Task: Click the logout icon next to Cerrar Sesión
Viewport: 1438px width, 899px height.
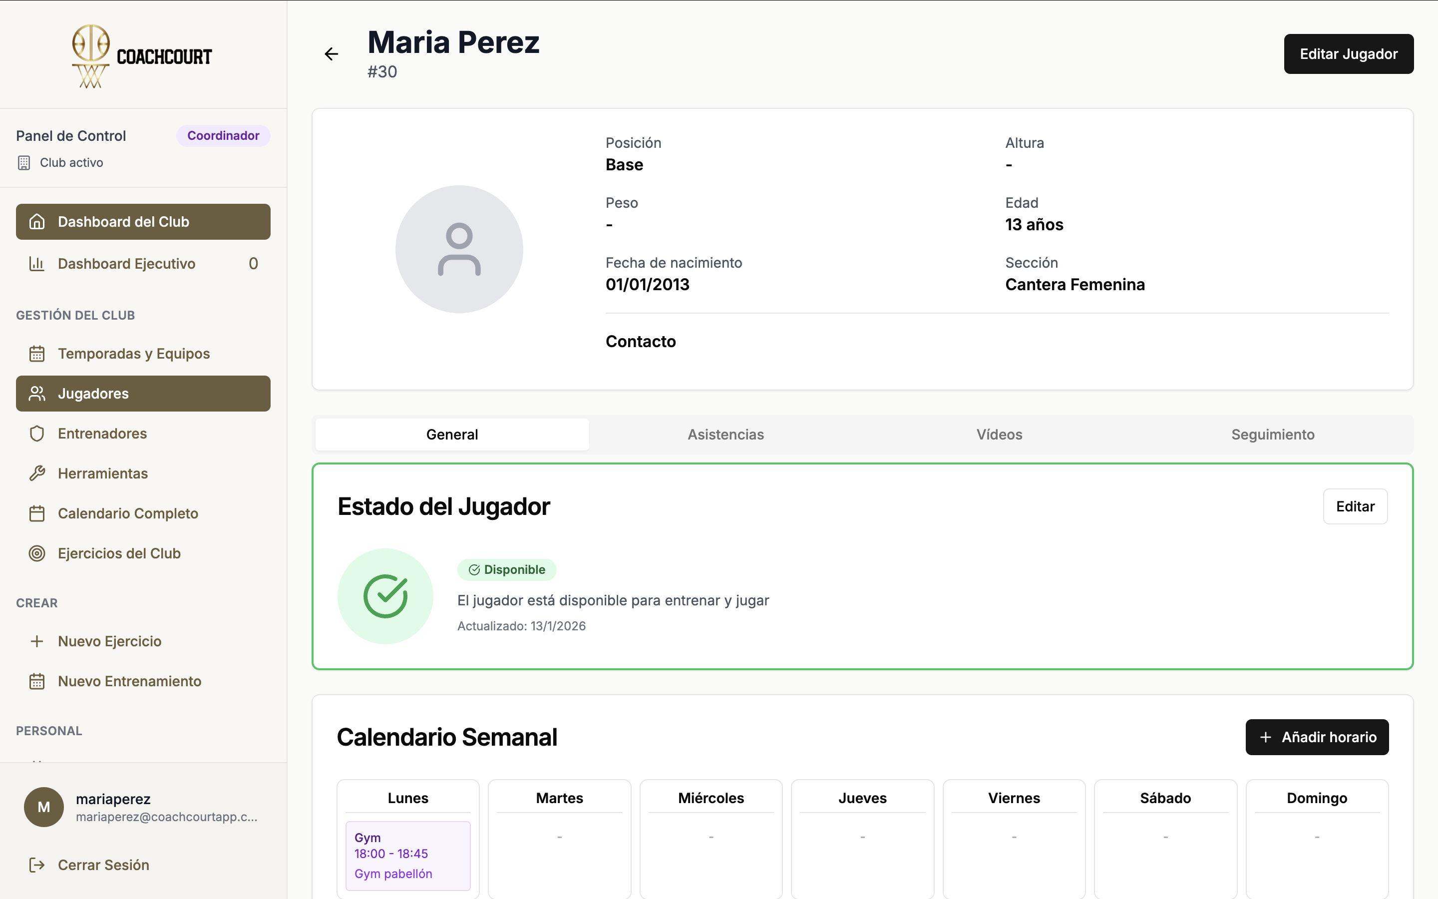Action: (x=37, y=865)
